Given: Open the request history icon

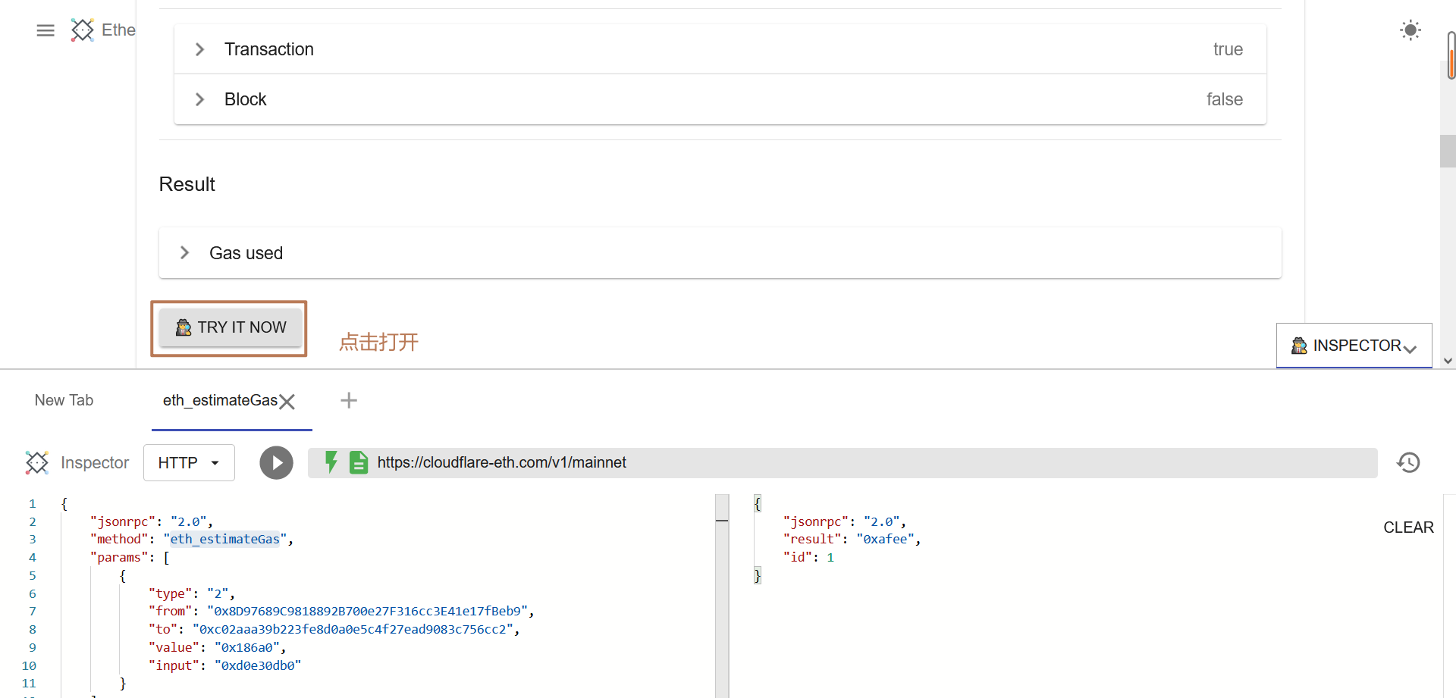Looking at the screenshot, I should (1408, 462).
